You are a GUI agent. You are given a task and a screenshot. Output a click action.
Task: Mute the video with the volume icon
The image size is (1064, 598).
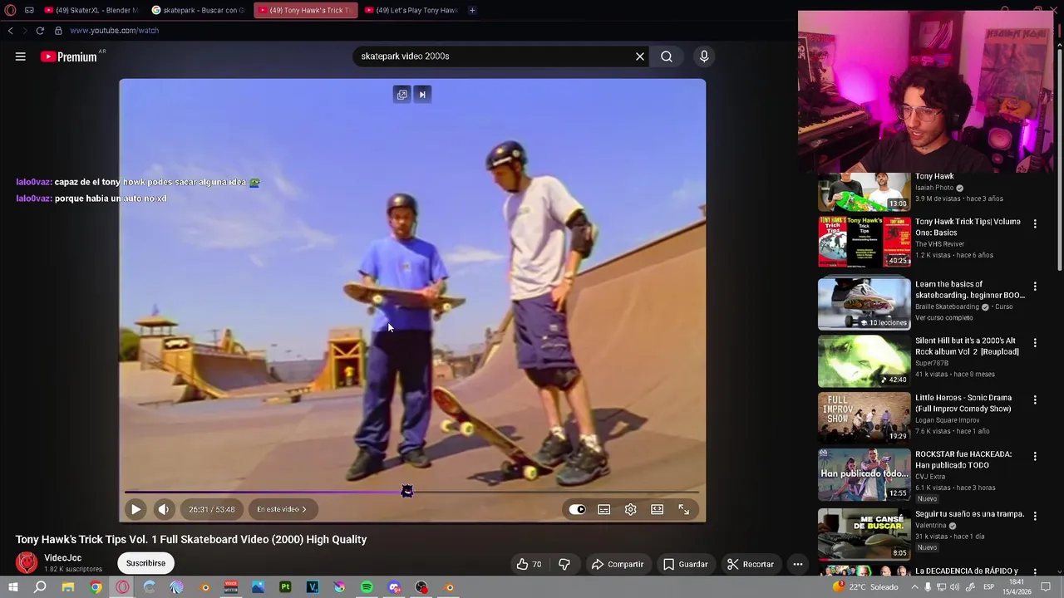pos(164,509)
